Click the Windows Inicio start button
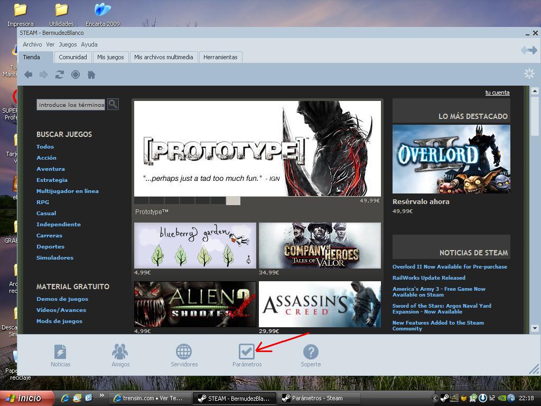The height and width of the screenshot is (406, 541). pyautogui.click(x=26, y=398)
